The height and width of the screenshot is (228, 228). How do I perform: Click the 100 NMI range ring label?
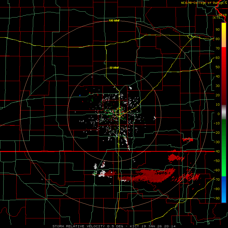(114, 21)
